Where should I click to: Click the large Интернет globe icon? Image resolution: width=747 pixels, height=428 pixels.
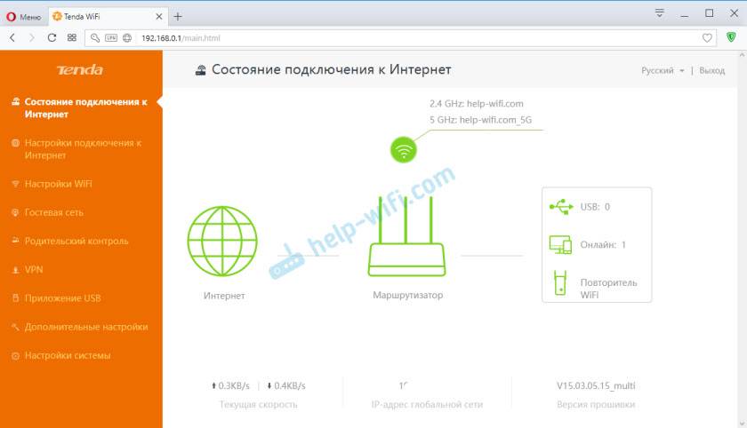coord(222,241)
